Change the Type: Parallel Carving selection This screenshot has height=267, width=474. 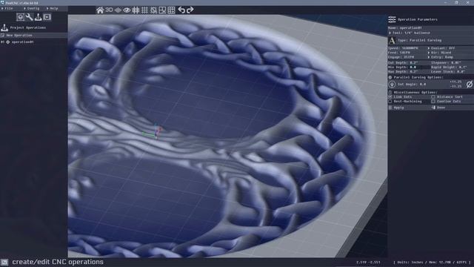(x=420, y=40)
